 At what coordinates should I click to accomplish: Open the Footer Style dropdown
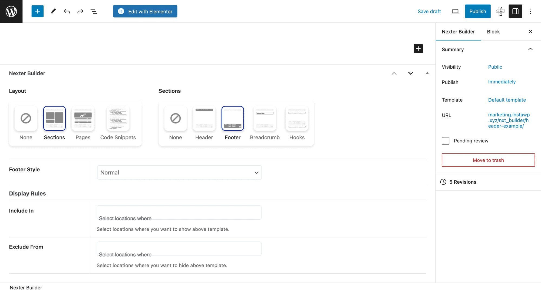(x=179, y=172)
